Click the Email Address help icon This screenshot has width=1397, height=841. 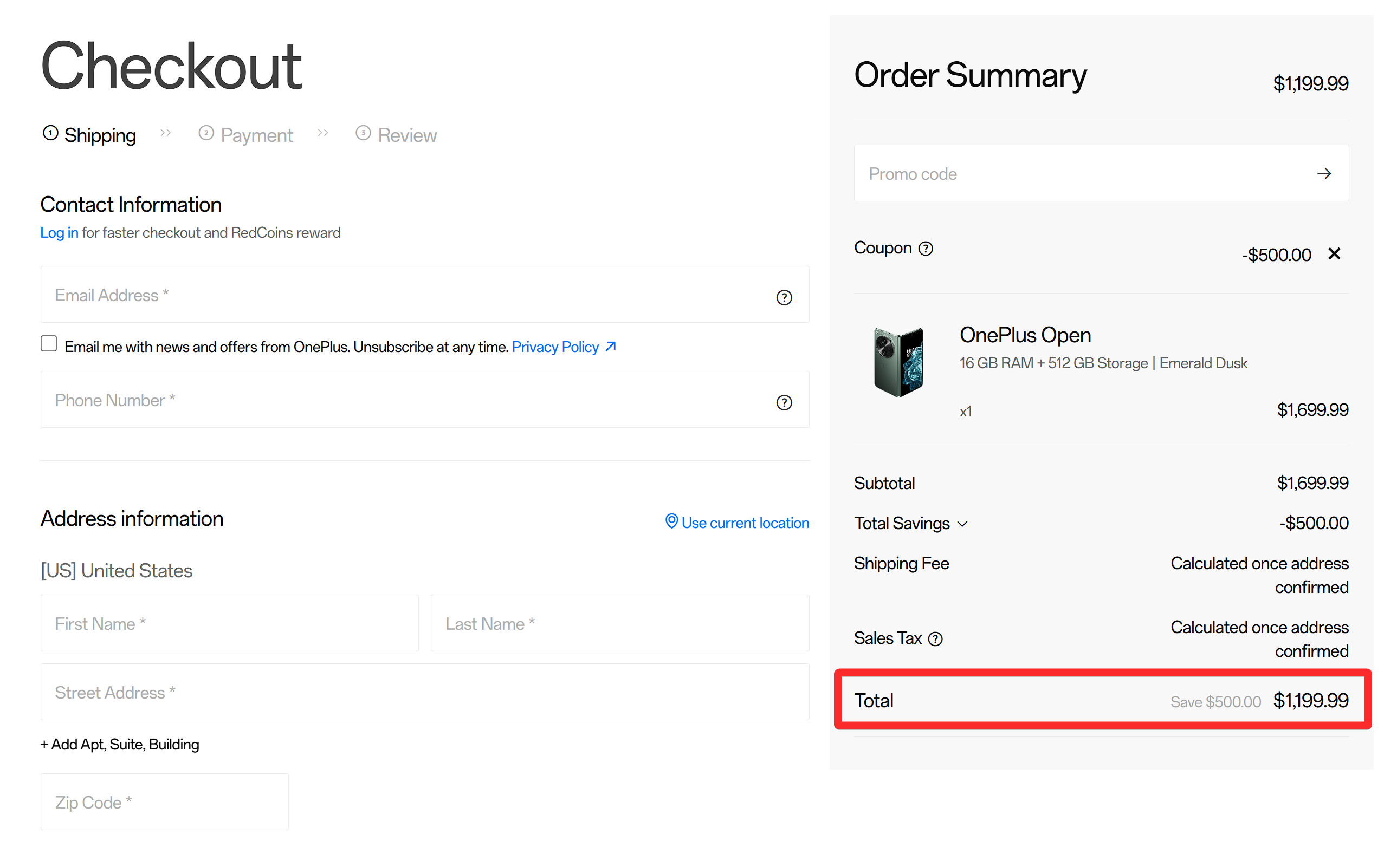click(x=784, y=297)
